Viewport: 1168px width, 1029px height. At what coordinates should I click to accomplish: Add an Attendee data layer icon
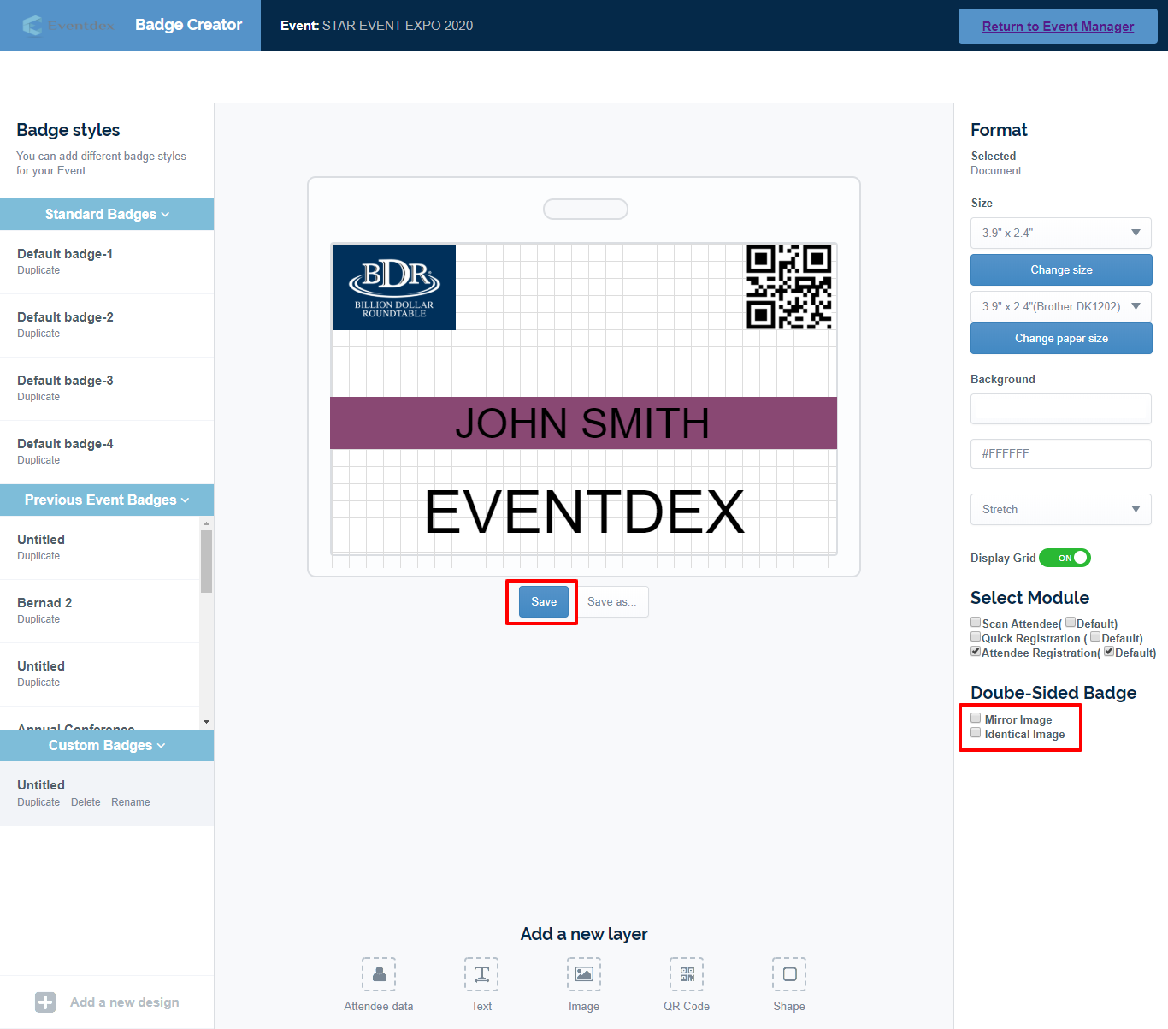point(379,974)
